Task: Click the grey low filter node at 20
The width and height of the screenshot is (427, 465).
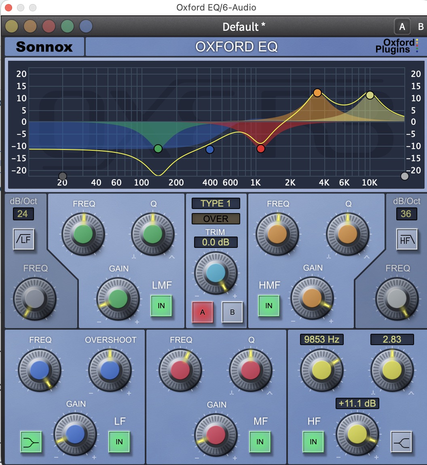Action: click(x=63, y=176)
